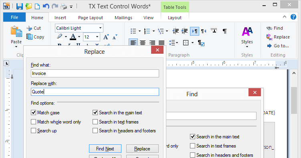Click the Find Next button
The width and height of the screenshot is (301, 158).
[105, 149]
